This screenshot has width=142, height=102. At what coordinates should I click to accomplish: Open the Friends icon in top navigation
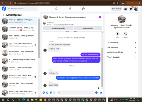70,9
